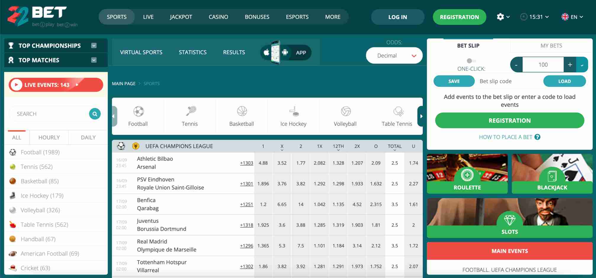Screen dimensions: 596x278
Task: Collapse the TOP CHAMPIONSHIPS section
Action: click(94, 45)
